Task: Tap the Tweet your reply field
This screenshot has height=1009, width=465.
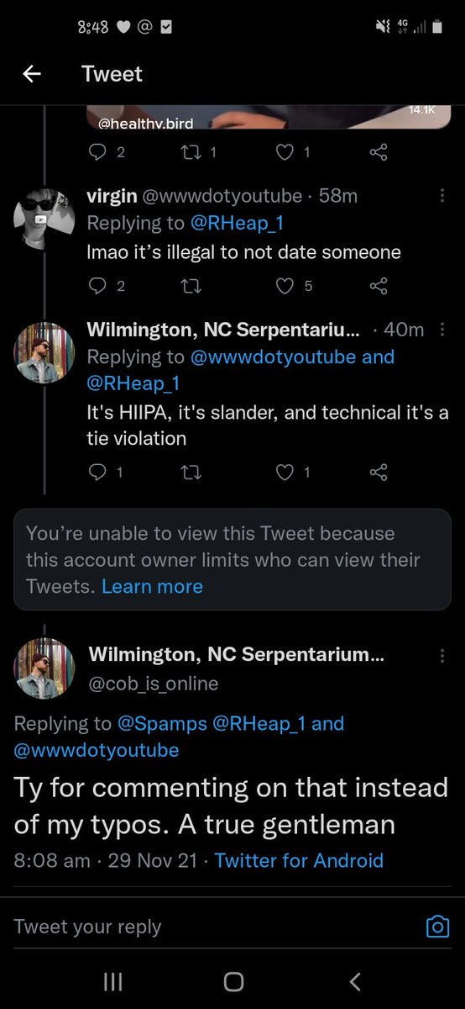Action: pyautogui.click(x=215, y=927)
